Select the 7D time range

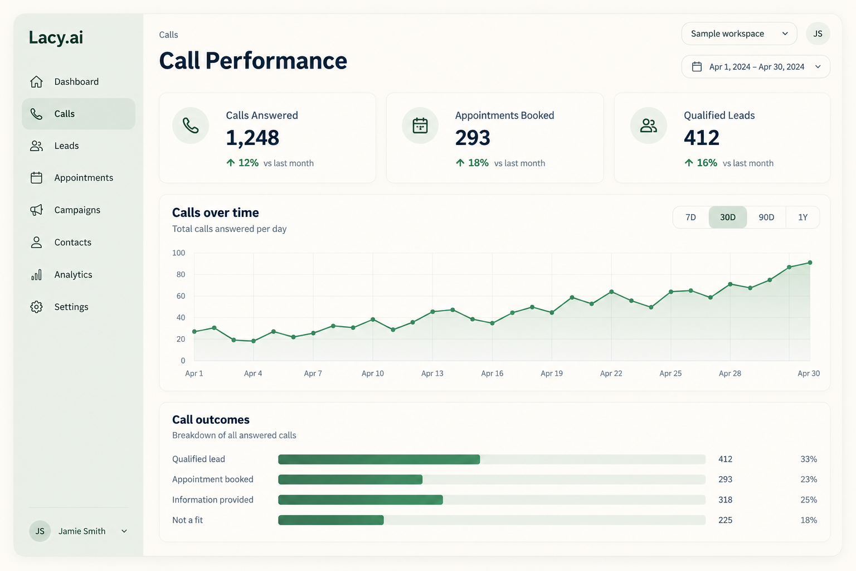691,217
